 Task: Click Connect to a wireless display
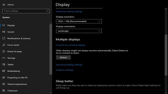pos(71,45)
